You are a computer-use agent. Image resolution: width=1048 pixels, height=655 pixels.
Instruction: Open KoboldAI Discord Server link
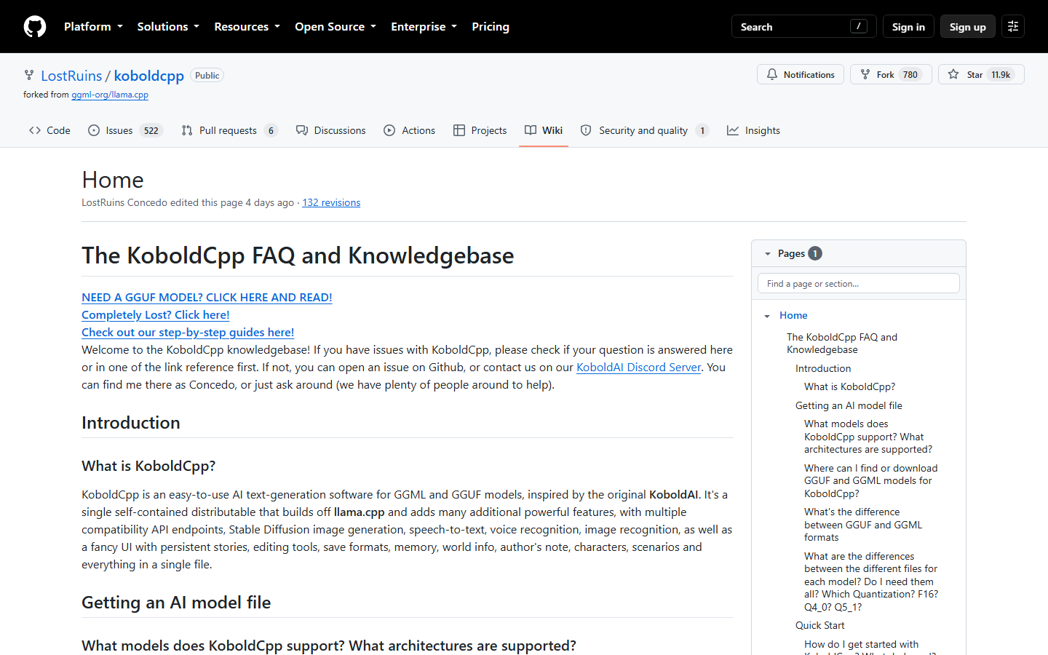638,367
